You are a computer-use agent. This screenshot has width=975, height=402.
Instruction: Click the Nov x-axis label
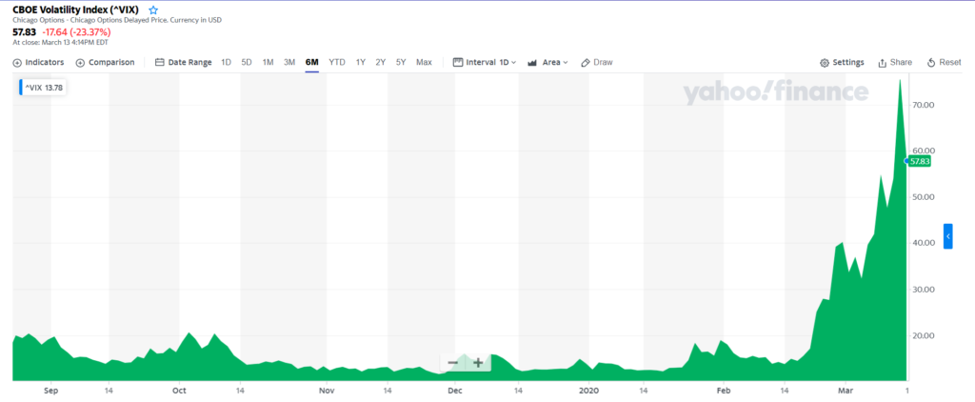click(x=328, y=391)
